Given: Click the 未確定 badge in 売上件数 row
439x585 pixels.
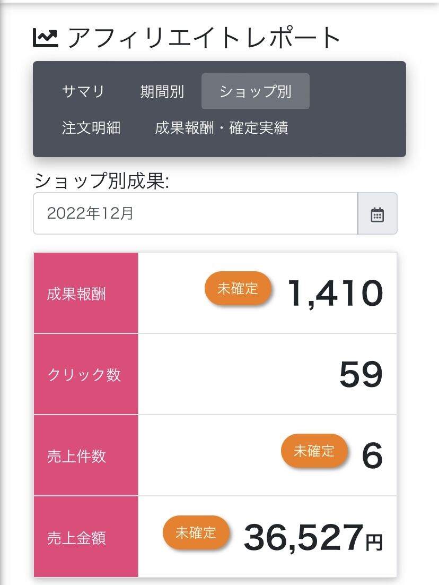Looking at the screenshot, I should coord(314,451).
